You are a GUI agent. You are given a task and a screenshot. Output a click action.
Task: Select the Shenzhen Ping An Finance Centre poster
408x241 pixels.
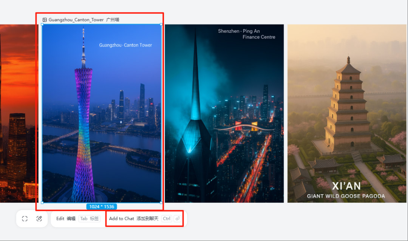[x=224, y=113]
